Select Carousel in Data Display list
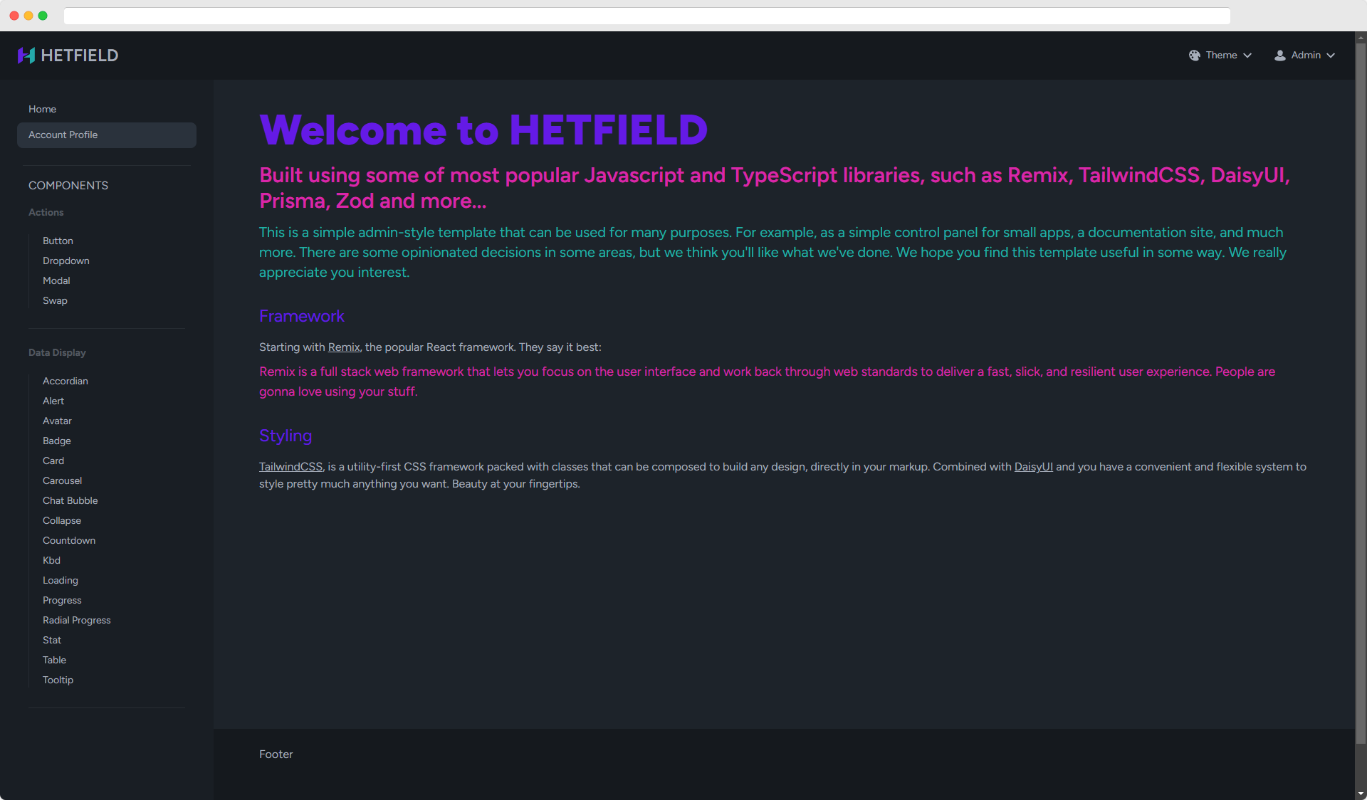 pyautogui.click(x=62, y=480)
